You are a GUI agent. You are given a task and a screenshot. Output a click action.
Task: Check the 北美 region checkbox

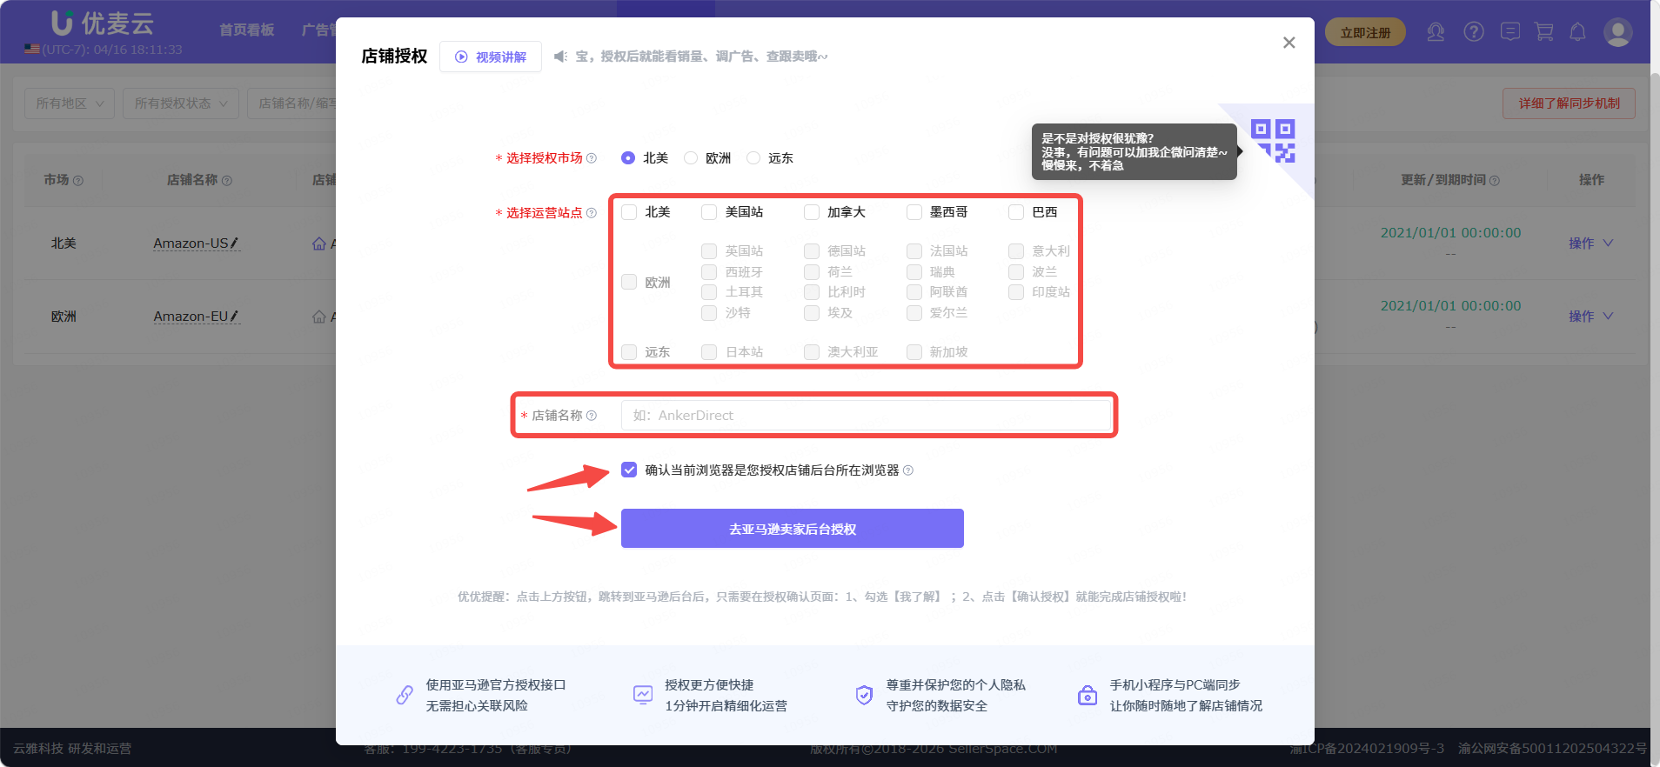[629, 212]
